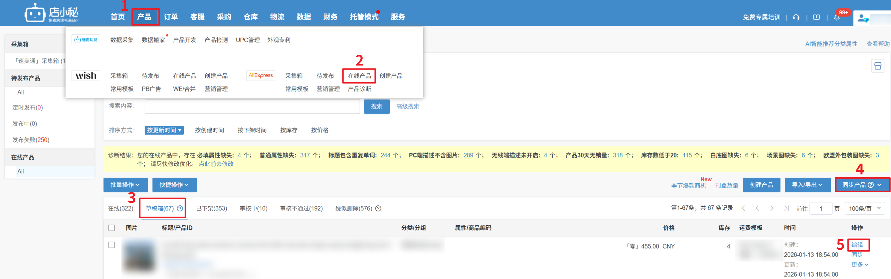891x279 pixels.
Task: Open the 100条/页 page size selector
Action: [864, 208]
